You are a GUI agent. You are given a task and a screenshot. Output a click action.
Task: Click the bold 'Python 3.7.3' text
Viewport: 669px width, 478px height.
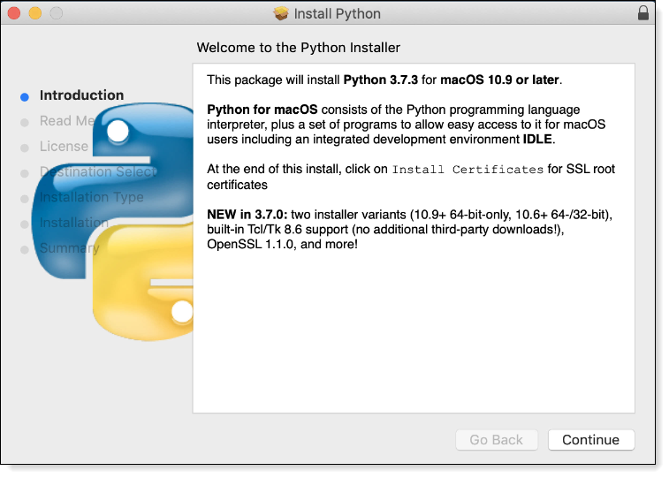(x=381, y=80)
